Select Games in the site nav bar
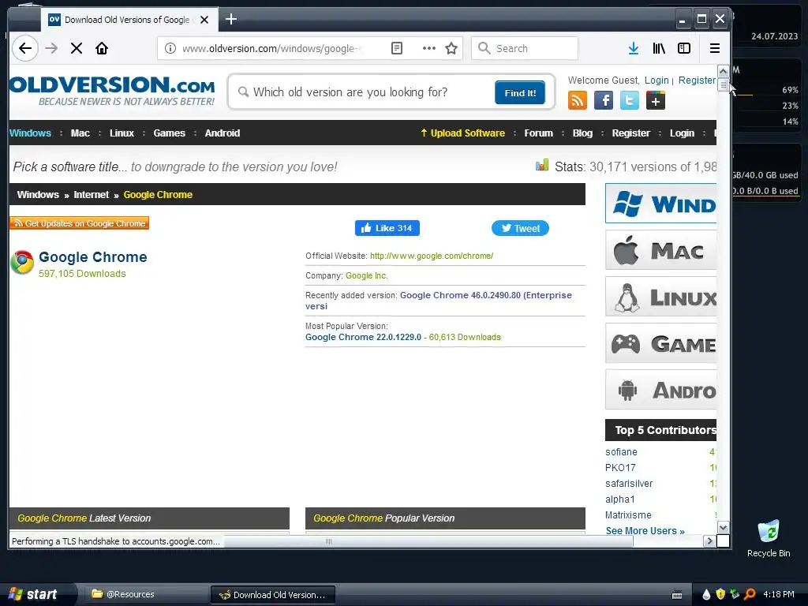Screen dimensions: 808x606 169,133
